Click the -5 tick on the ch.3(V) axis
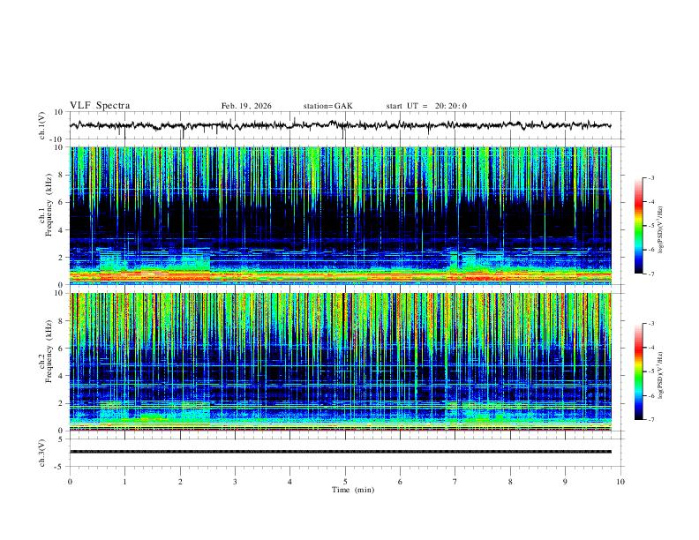This screenshot has width=699, height=540. (60, 467)
